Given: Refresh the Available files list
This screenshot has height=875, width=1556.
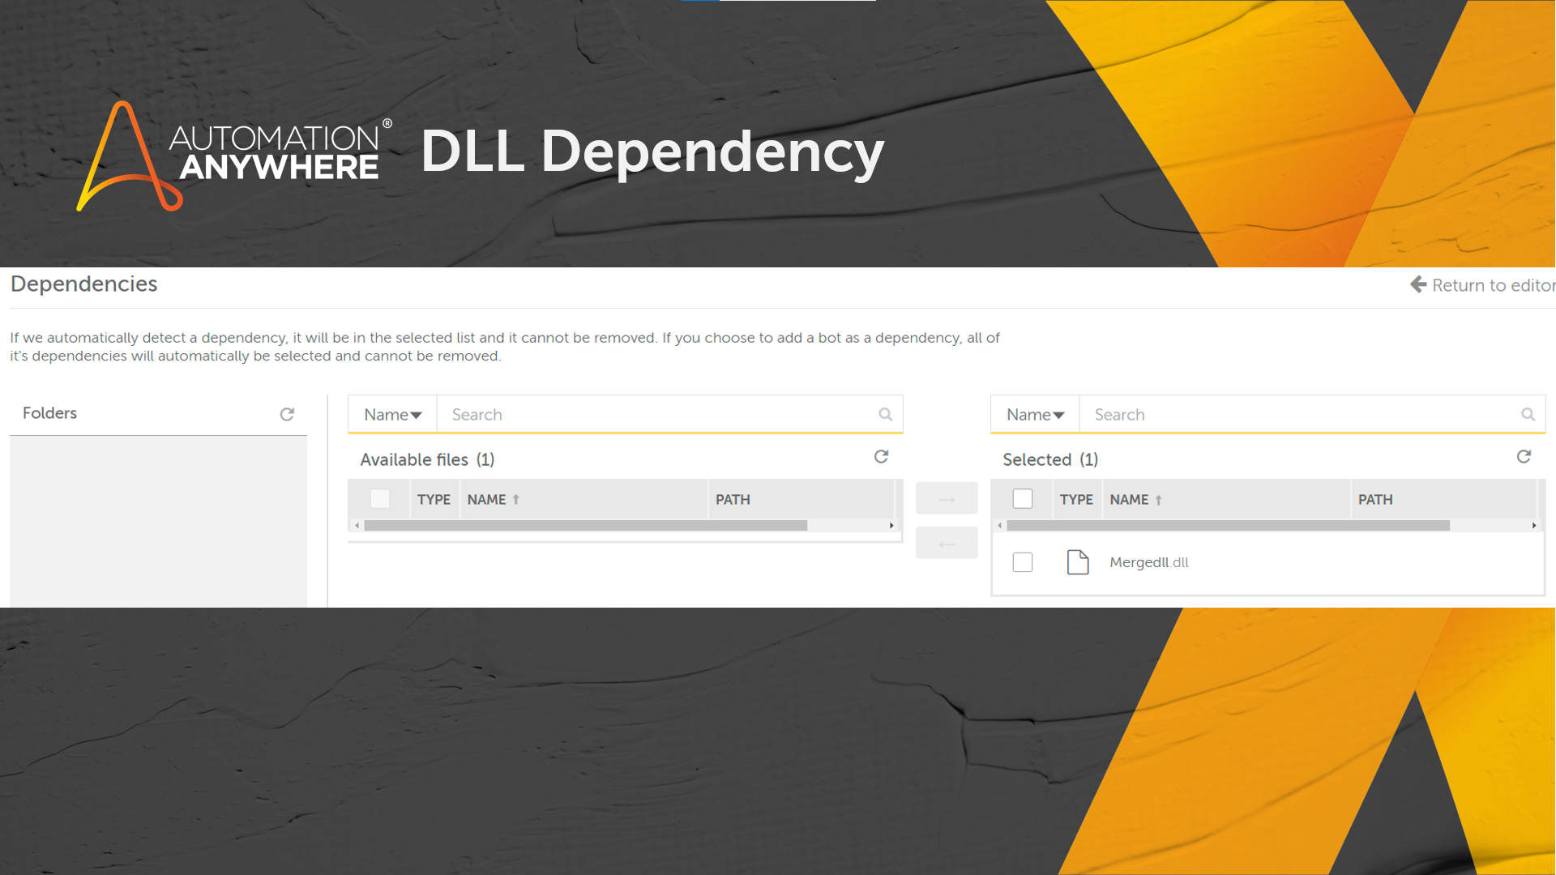Looking at the screenshot, I should [x=881, y=457].
